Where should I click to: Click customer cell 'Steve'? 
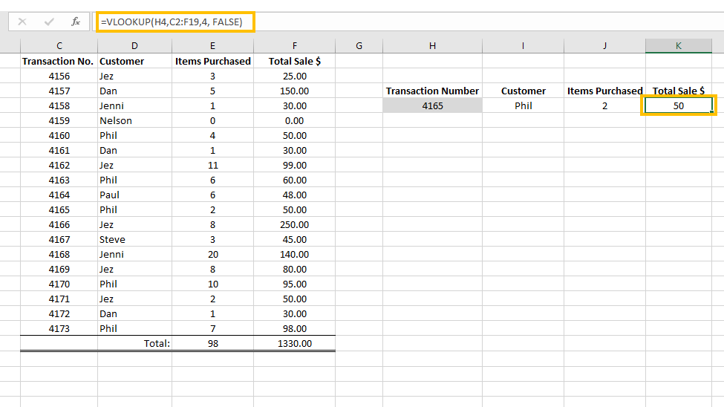pos(134,239)
